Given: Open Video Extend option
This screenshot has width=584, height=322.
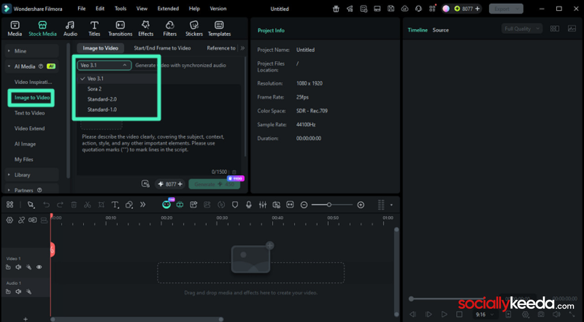Looking at the screenshot, I should coord(30,129).
